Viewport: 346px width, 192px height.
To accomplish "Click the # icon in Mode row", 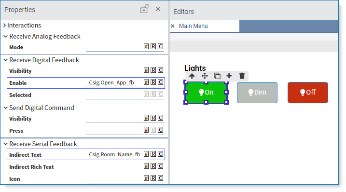I will point(146,46).
